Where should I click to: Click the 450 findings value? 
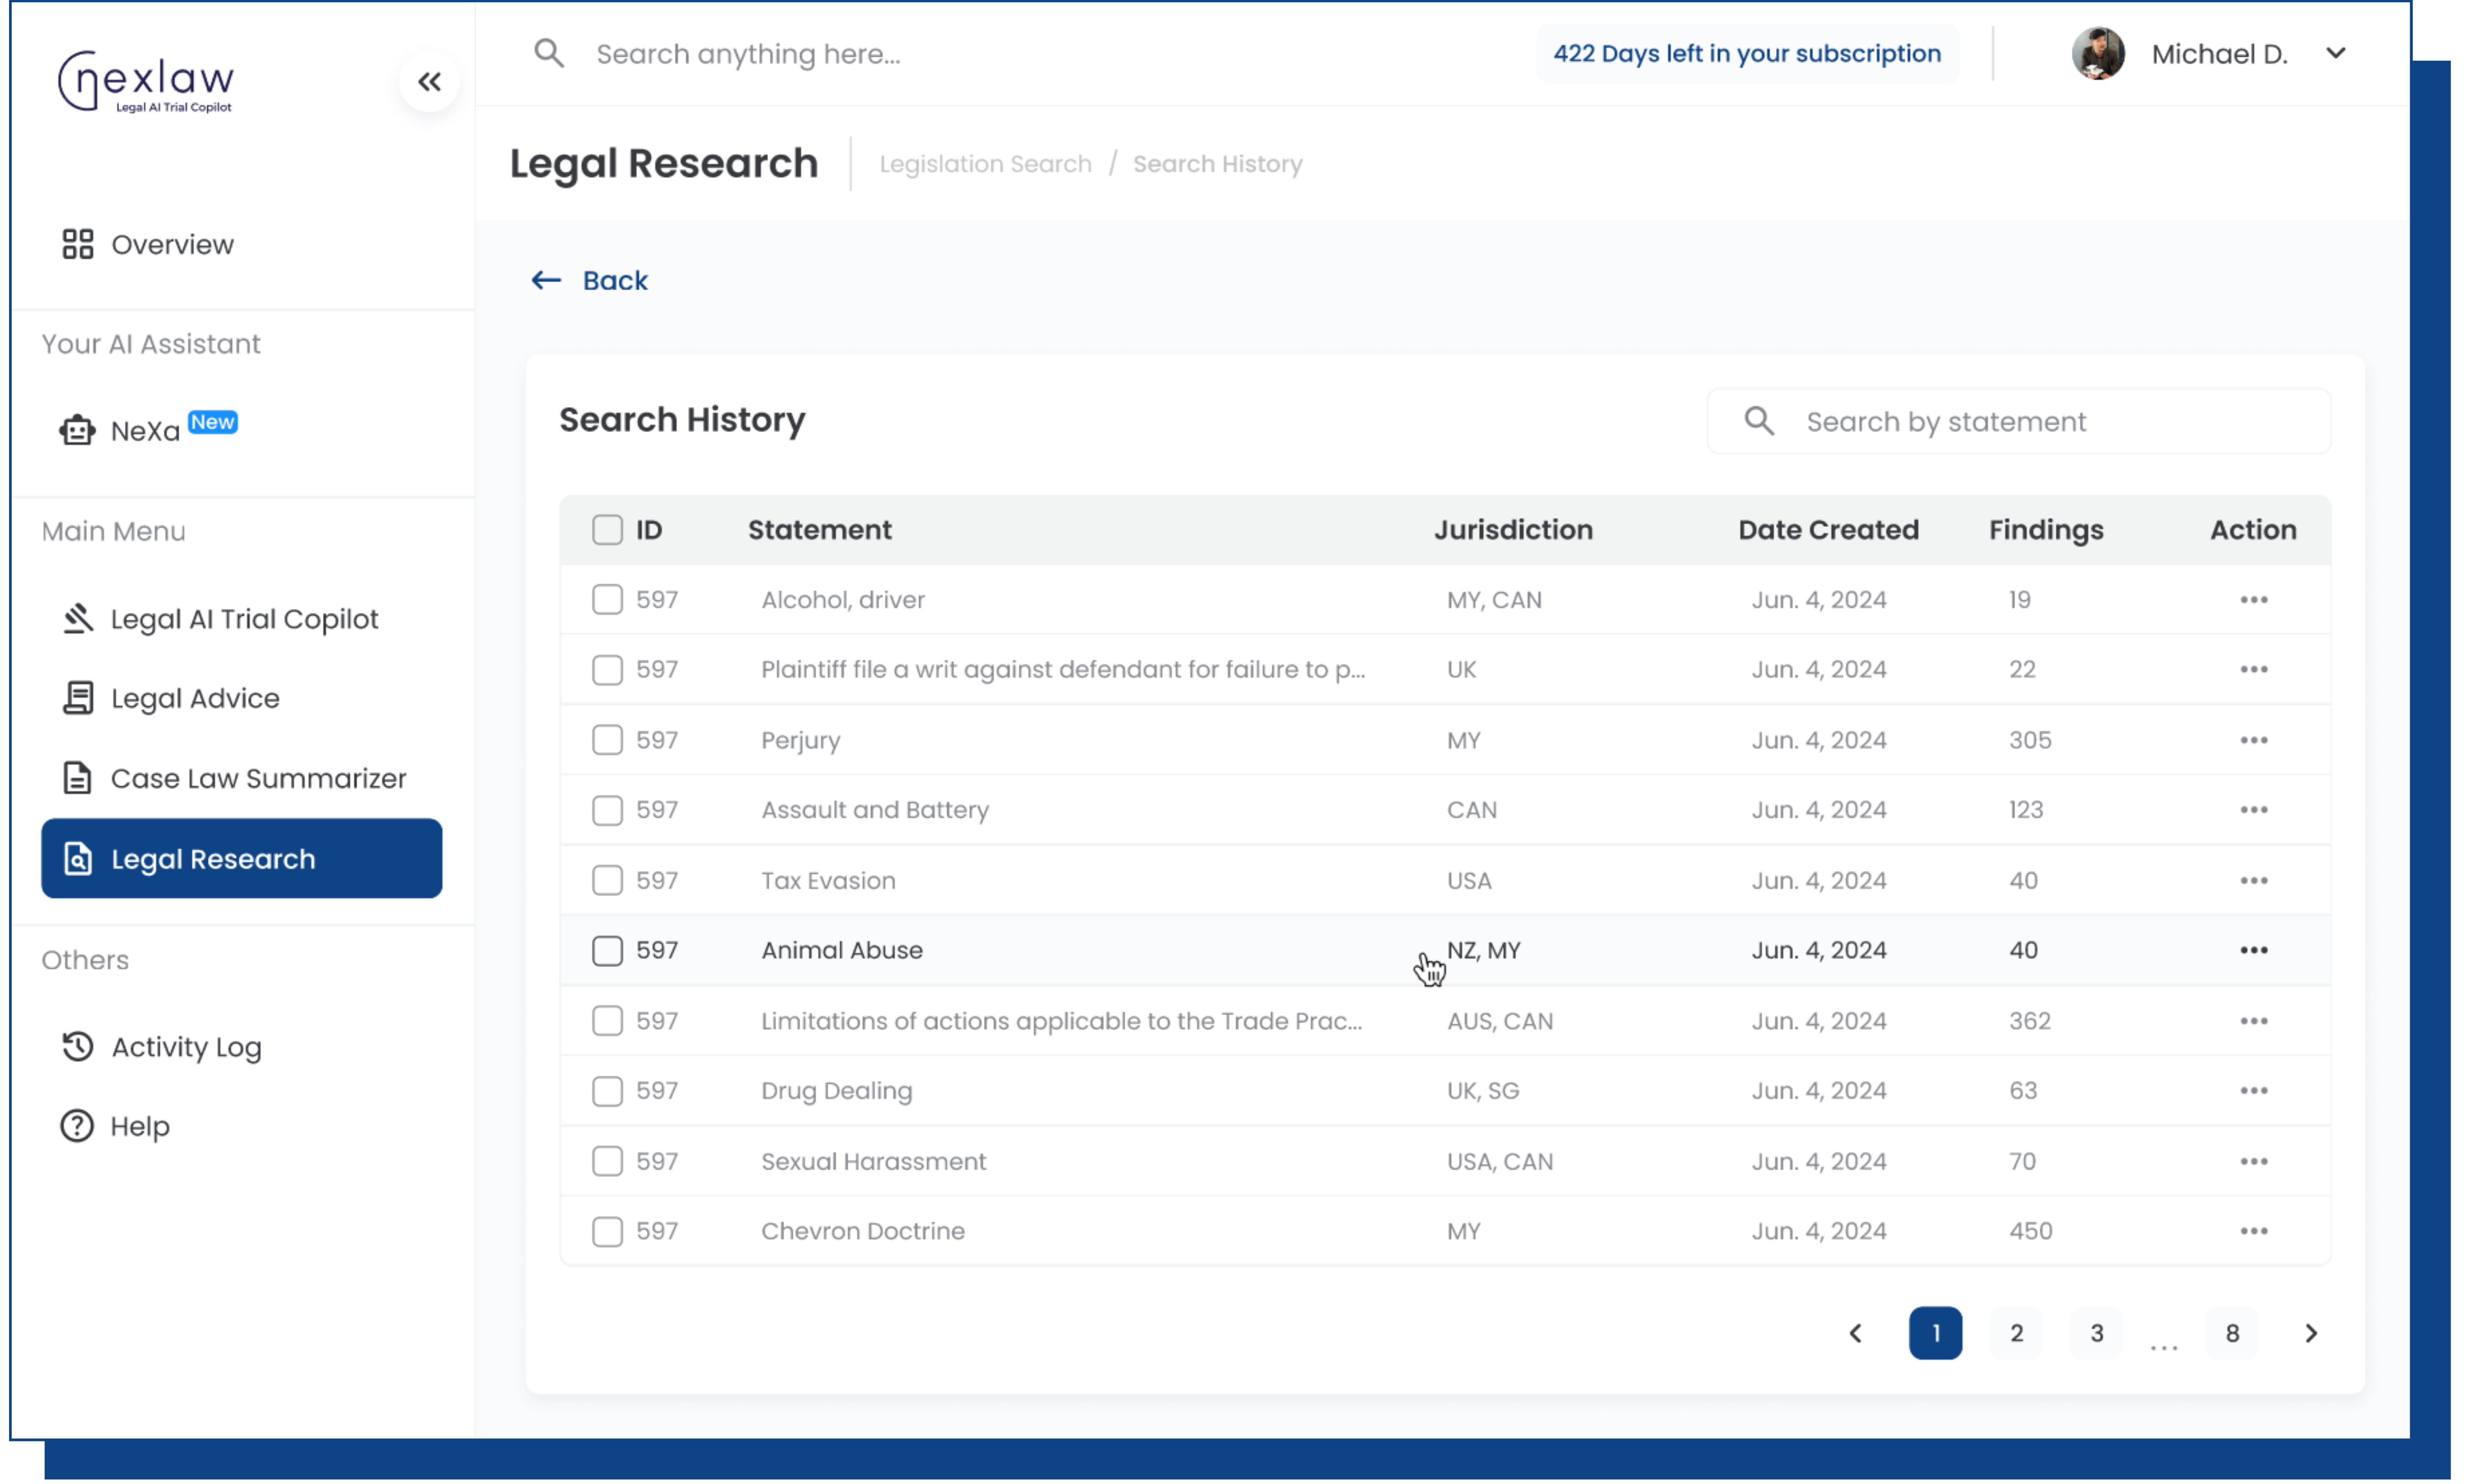(2030, 1231)
